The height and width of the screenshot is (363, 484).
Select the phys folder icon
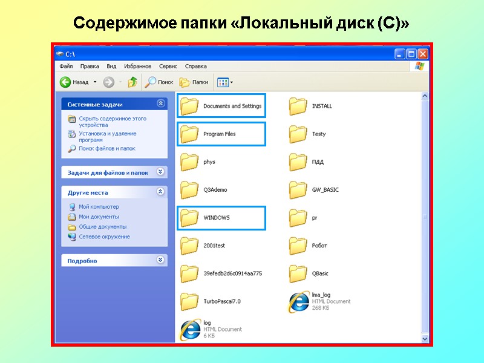click(x=189, y=162)
